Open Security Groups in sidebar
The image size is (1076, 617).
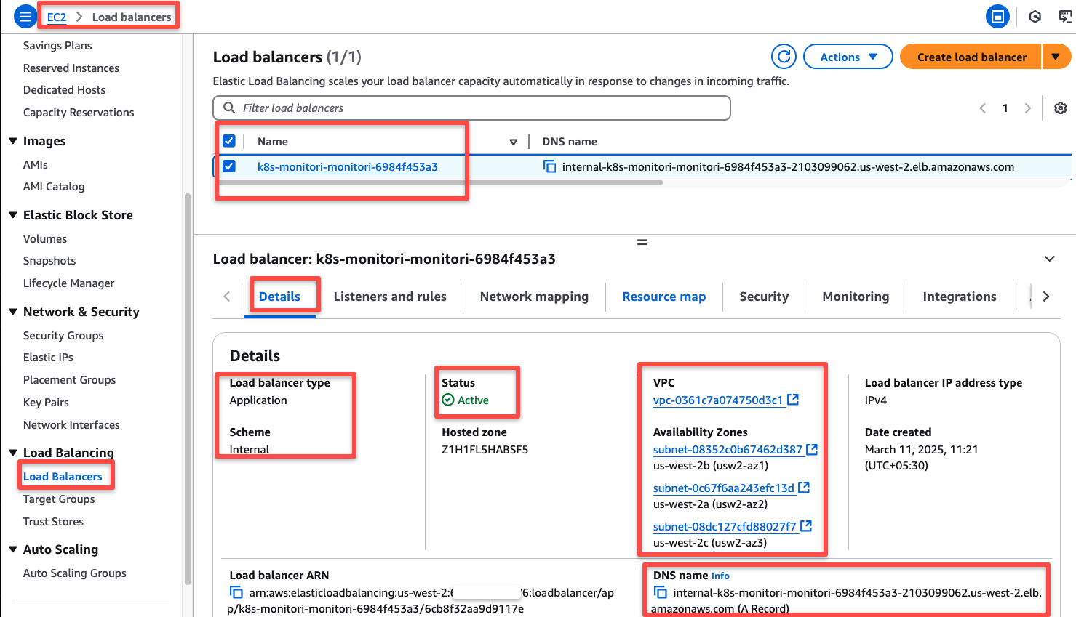tap(63, 335)
